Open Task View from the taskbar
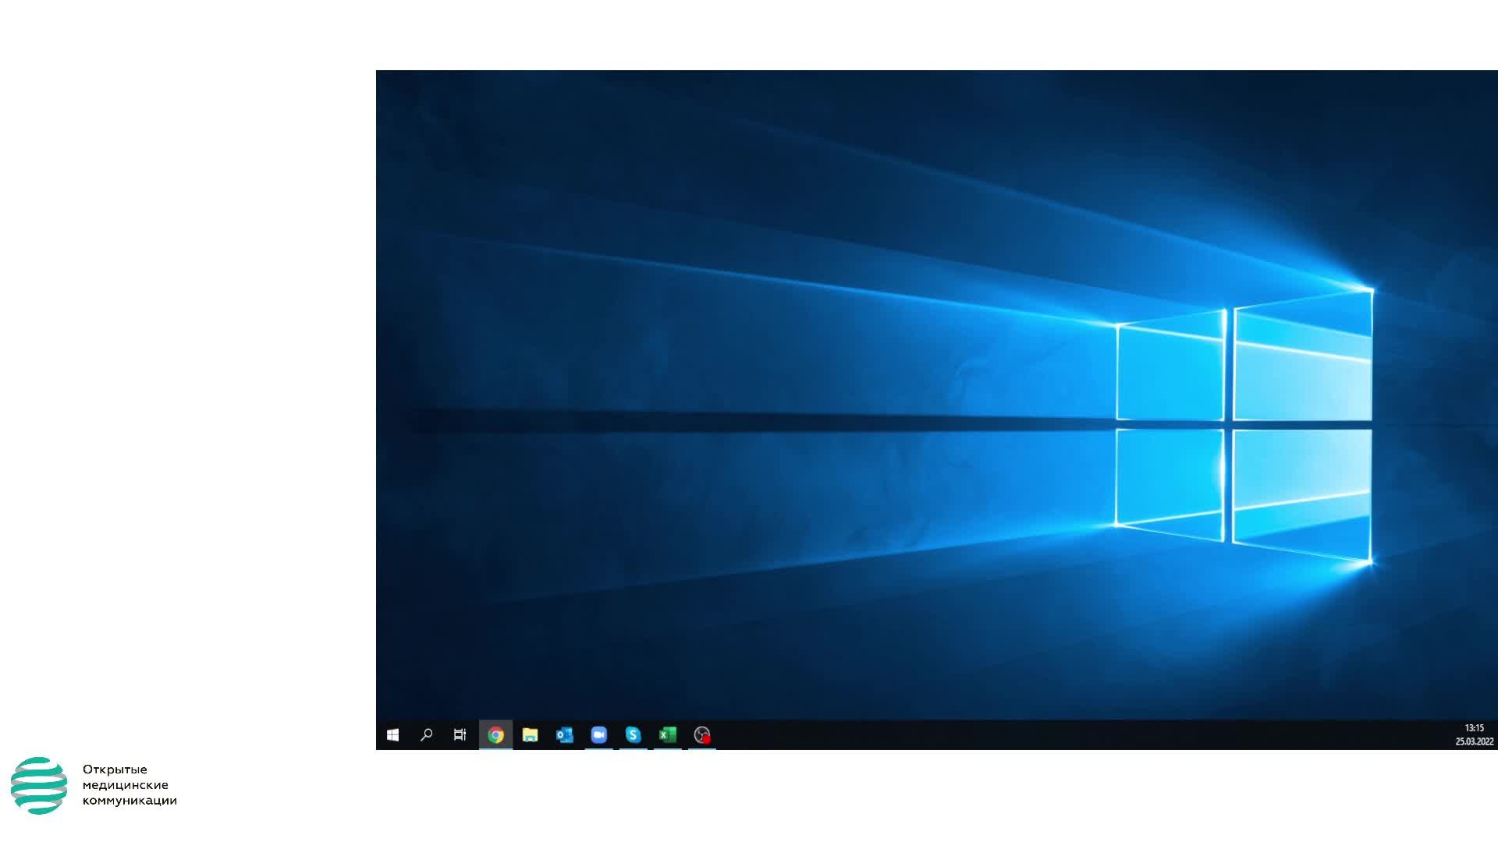This screenshot has width=1498, height=842. pyautogui.click(x=460, y=735)
